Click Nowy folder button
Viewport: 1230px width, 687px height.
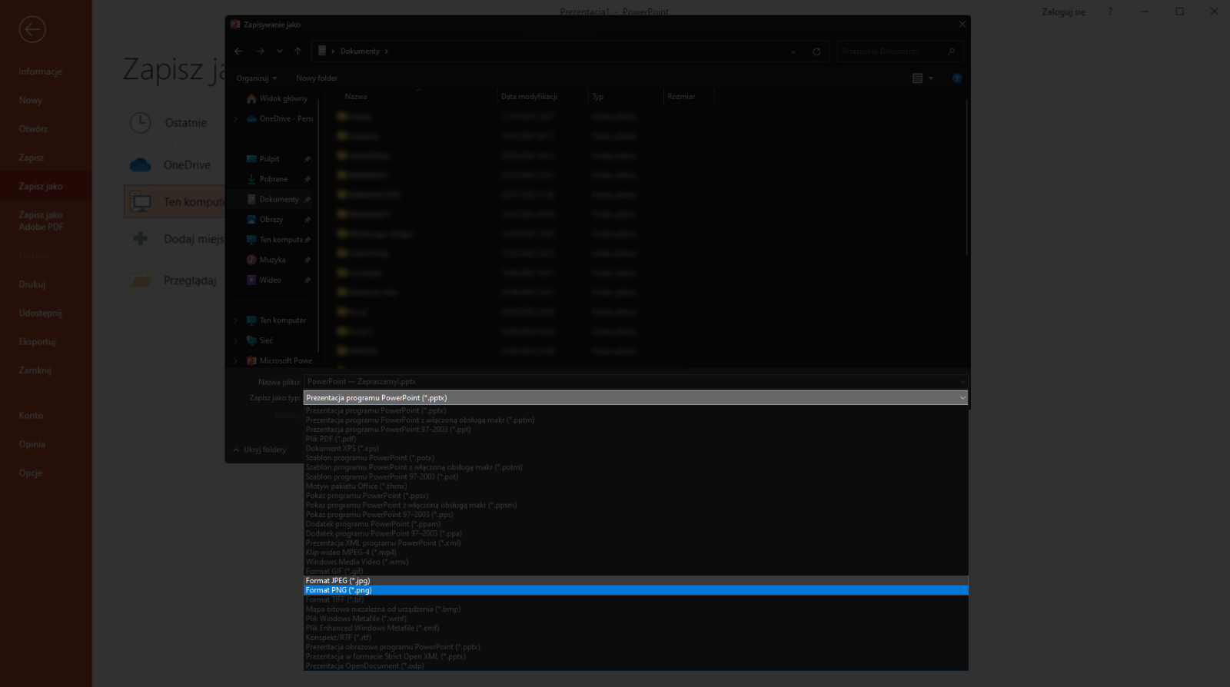coord(317,78)
